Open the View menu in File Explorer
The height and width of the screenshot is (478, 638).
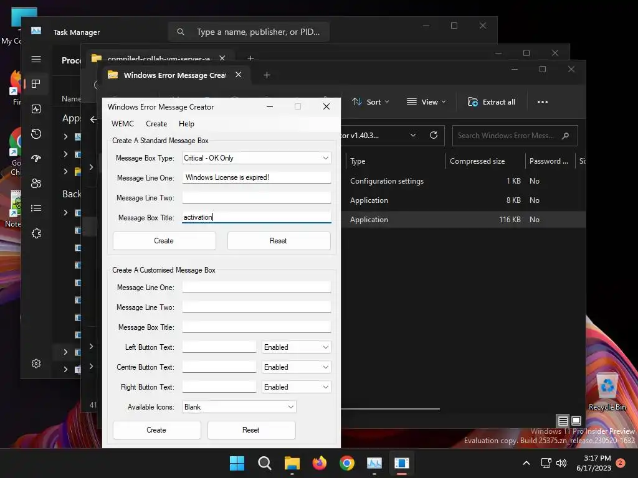(426, 102)
